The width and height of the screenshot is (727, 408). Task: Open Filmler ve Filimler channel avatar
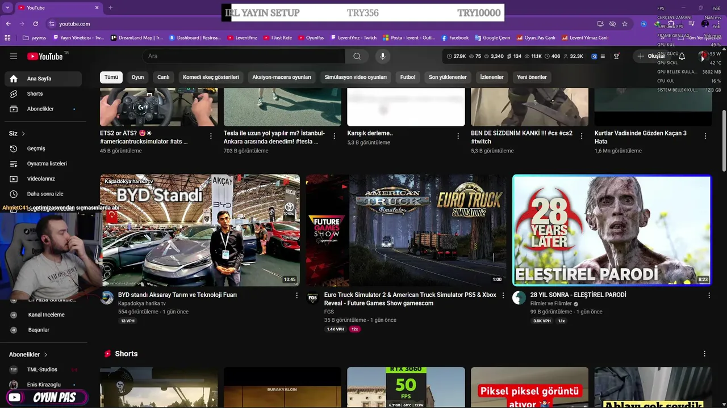tap(519, 298)
